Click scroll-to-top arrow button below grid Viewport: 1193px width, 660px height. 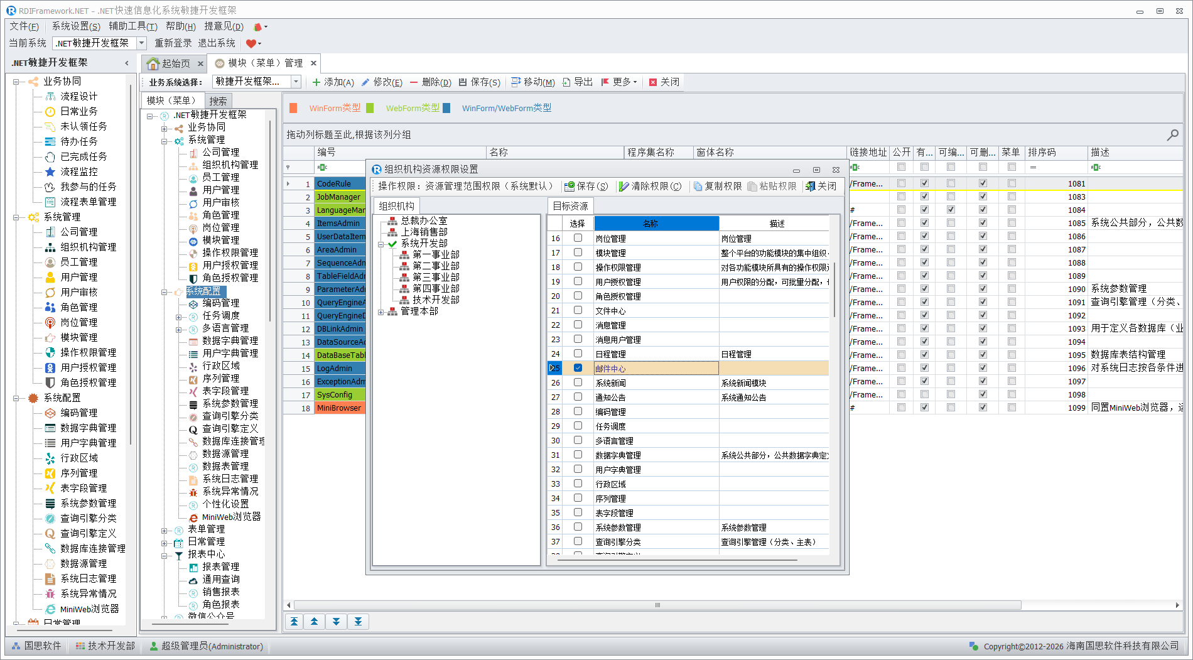[294, 622]
